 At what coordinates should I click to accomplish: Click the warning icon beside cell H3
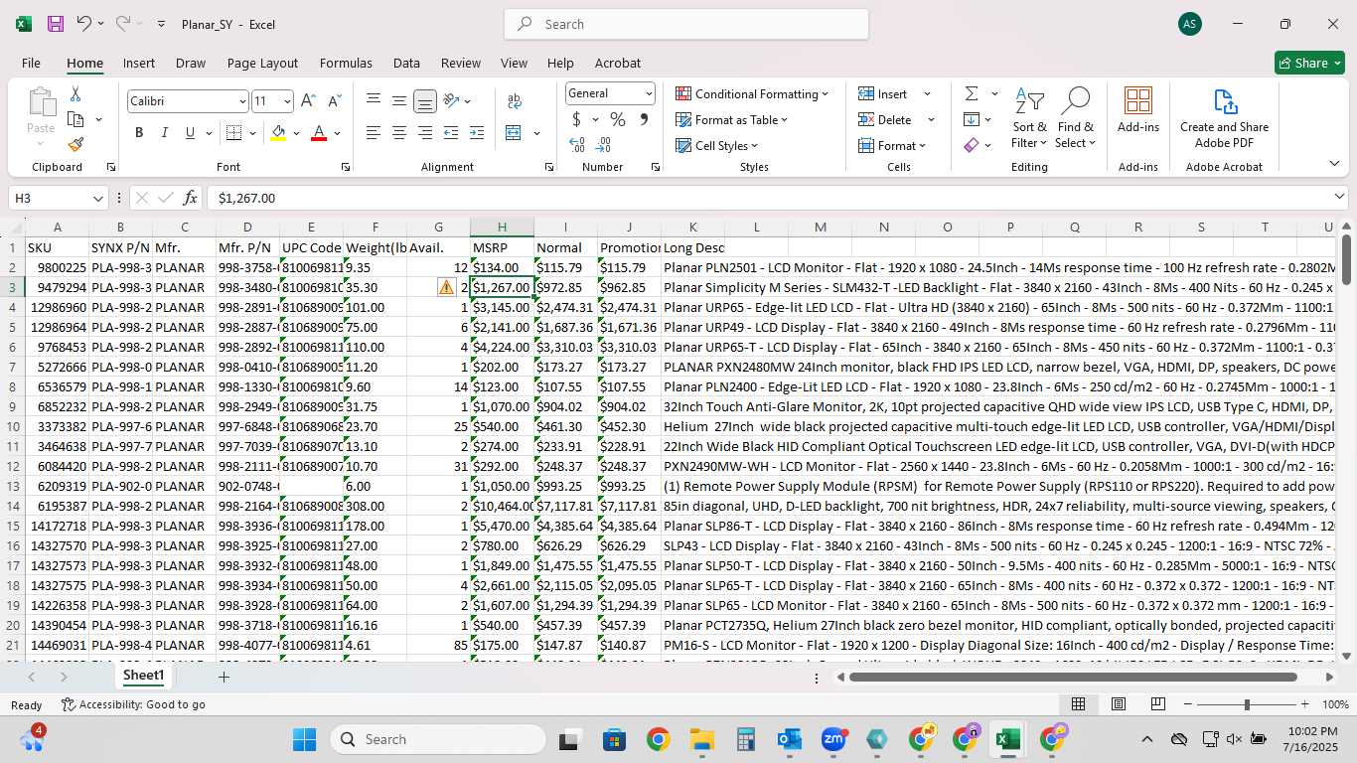pyautogui.click(x=446, y=287)
